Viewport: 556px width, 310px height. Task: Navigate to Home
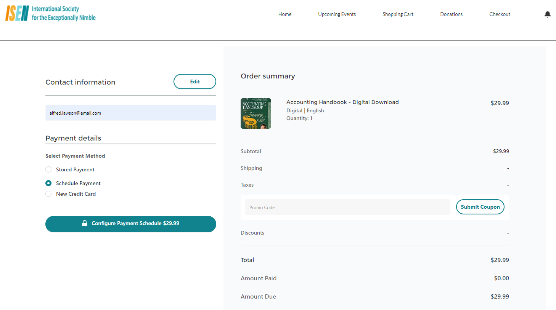tap(284, 14)
